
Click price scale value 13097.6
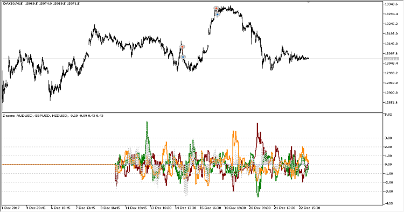(391, 53)
